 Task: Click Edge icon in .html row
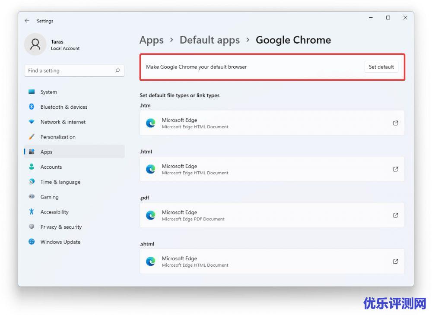click(151, 169)
